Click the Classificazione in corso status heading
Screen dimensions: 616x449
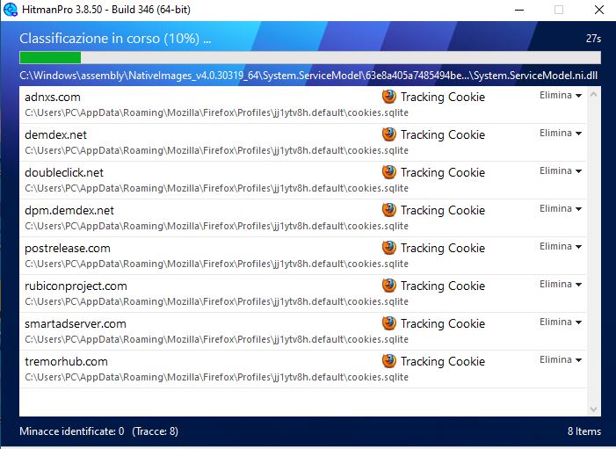pyautogui.click(x=115, y=39)
